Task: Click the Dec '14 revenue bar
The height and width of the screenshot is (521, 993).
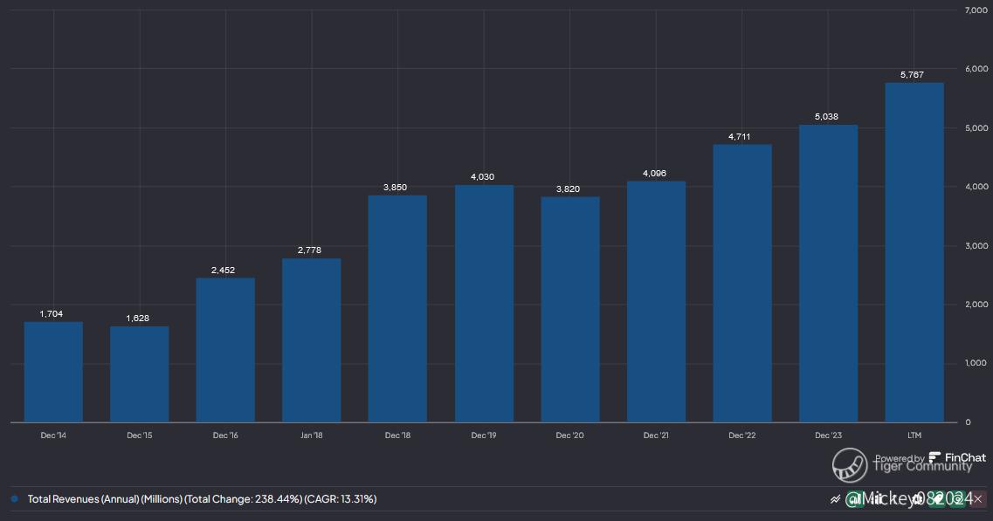Action: (x=54, y=373)
